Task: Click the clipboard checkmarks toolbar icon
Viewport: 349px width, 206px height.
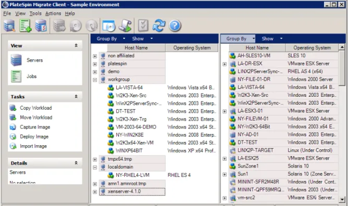Action: 143,25
